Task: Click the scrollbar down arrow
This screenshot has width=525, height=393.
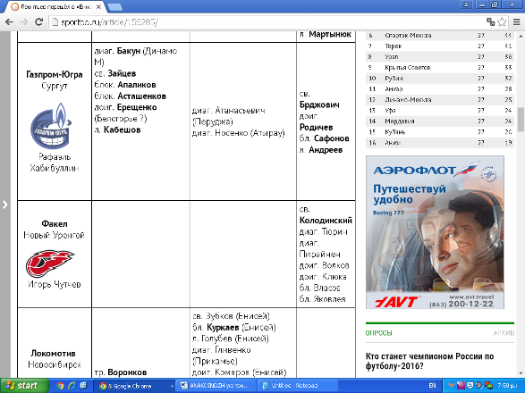Action: [x=521, y=373]
